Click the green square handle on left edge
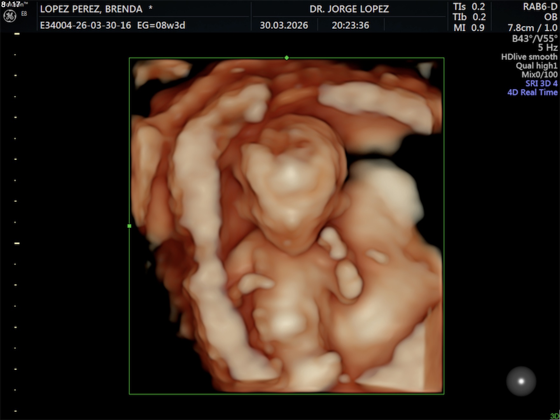 (129, 226)
